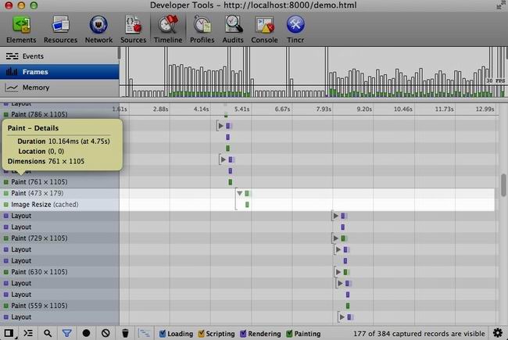508x340 pixels.
Task: Switch to Events view
Action: pos(59,56)
